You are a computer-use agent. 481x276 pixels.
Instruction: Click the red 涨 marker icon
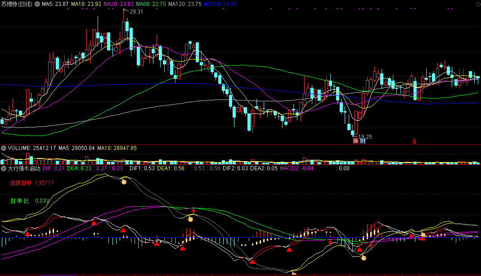(x=355, y=141)
